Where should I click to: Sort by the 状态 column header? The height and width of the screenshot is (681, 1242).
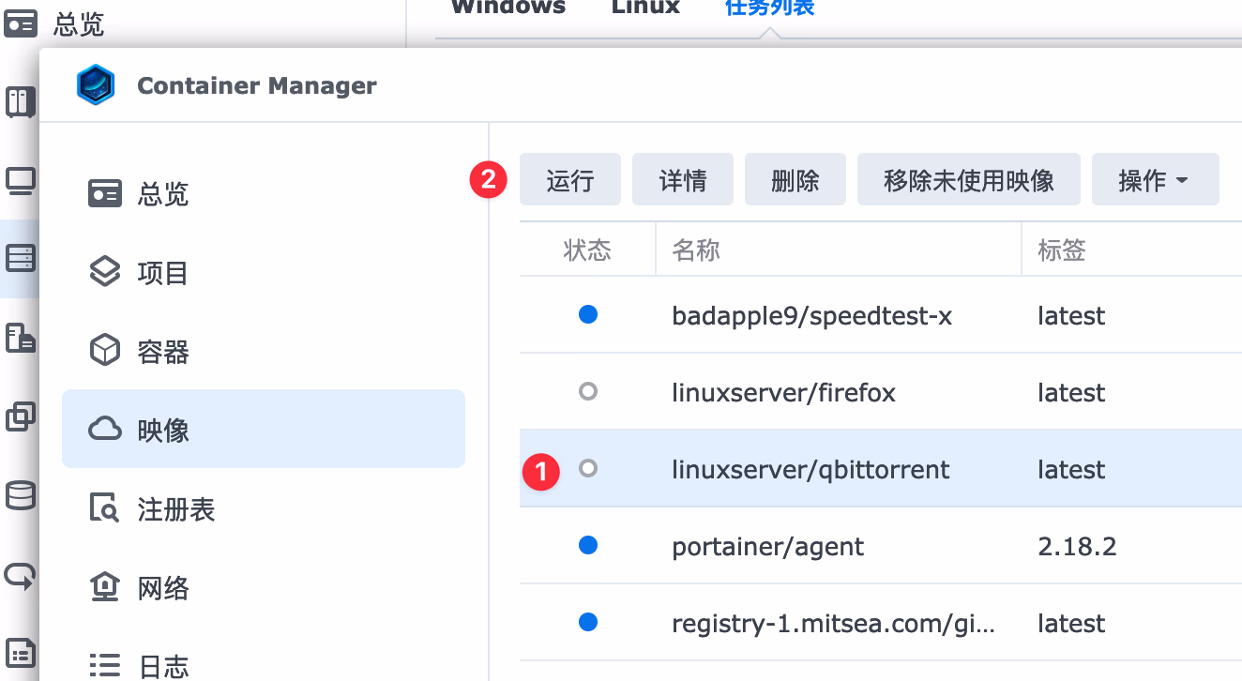point(587,250)
